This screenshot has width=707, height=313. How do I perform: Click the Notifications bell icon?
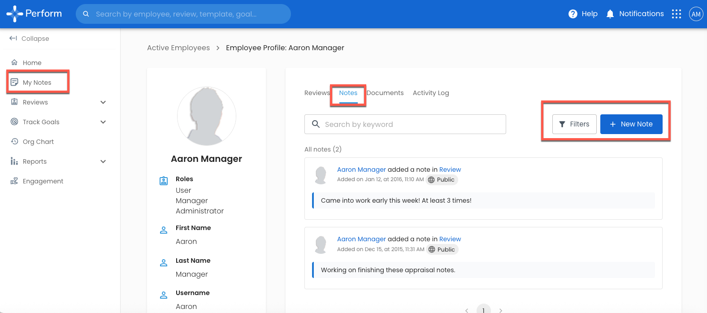point(610,14)
